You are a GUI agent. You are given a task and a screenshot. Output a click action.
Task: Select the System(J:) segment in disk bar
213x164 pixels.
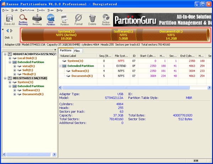tap(66, 35)
